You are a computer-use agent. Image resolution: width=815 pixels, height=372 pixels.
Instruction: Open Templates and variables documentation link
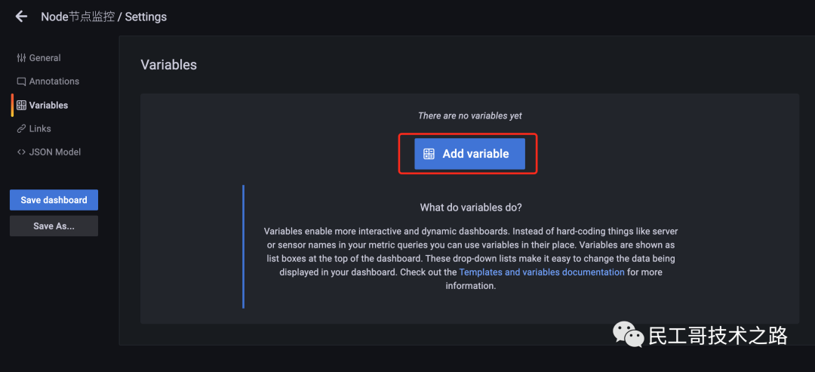coord(542,272)
